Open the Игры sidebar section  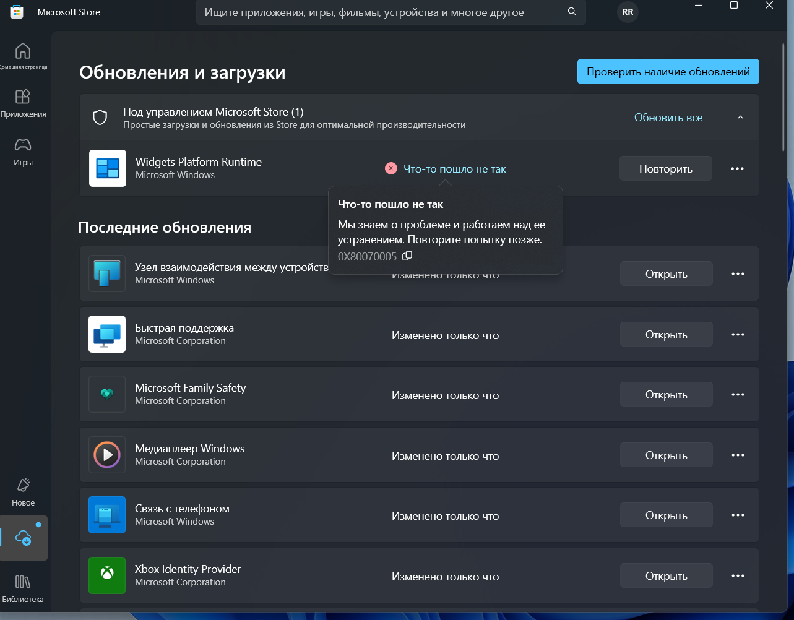tap(23, 152)
